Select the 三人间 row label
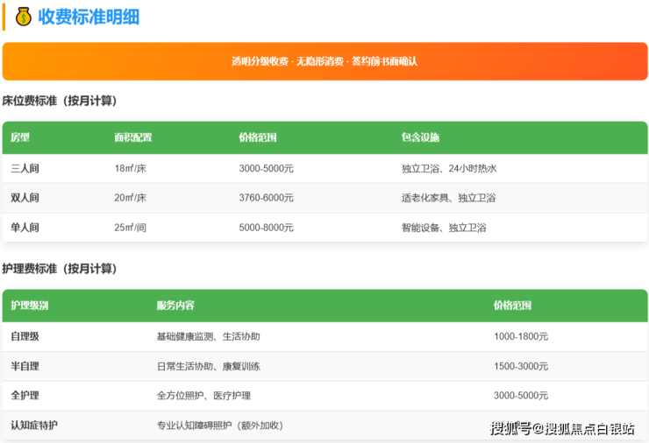Viewport: 649px width, 443px height. [25, 168]
